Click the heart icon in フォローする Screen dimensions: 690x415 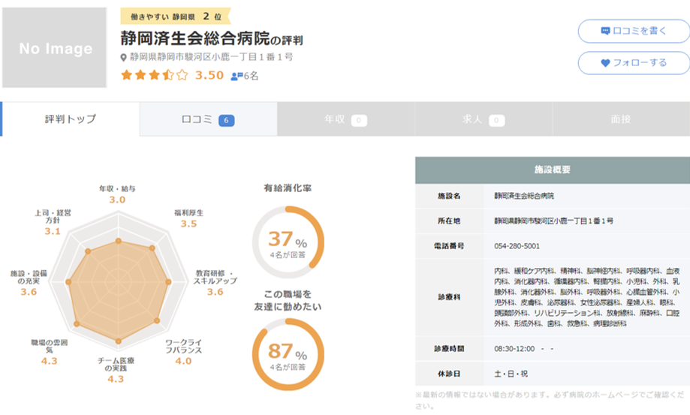tap(605, 63)
